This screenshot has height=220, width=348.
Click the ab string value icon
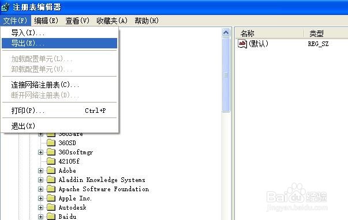pyautogui.click(x=242, y=44)
